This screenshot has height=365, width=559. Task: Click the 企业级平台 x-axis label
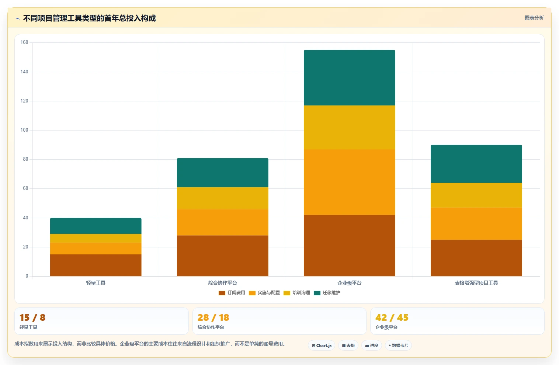(x=350, y=283)
